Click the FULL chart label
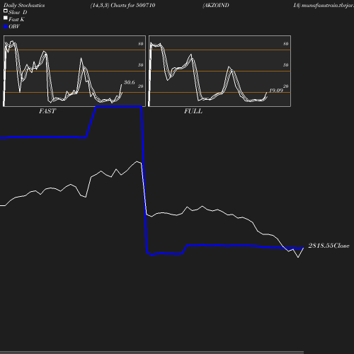Screen dimensions: 354x354 pos(193,111)
